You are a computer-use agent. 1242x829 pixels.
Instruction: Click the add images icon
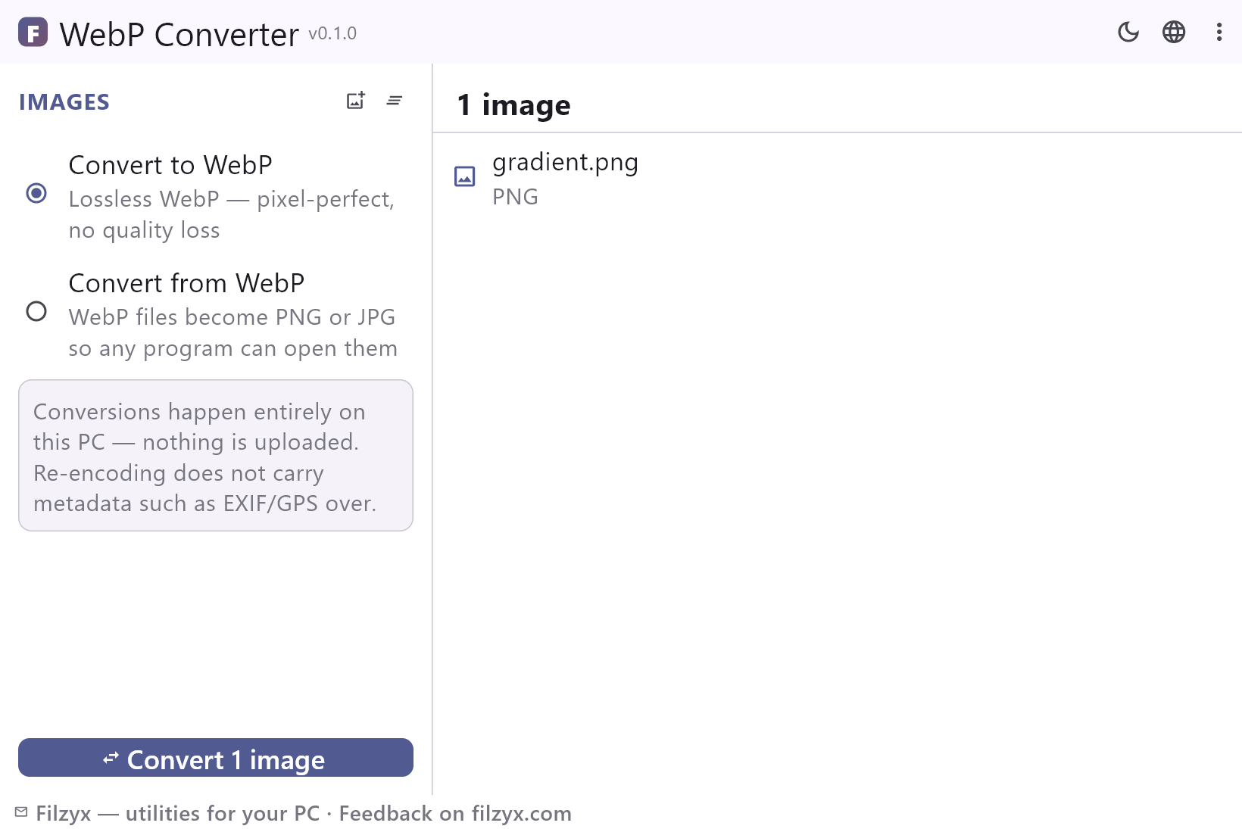click(355, 101)
